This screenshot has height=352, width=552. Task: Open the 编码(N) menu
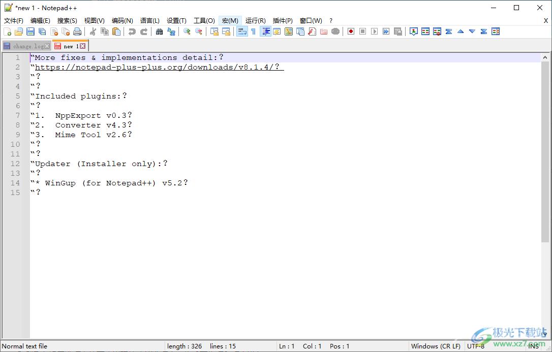[122, 21]
